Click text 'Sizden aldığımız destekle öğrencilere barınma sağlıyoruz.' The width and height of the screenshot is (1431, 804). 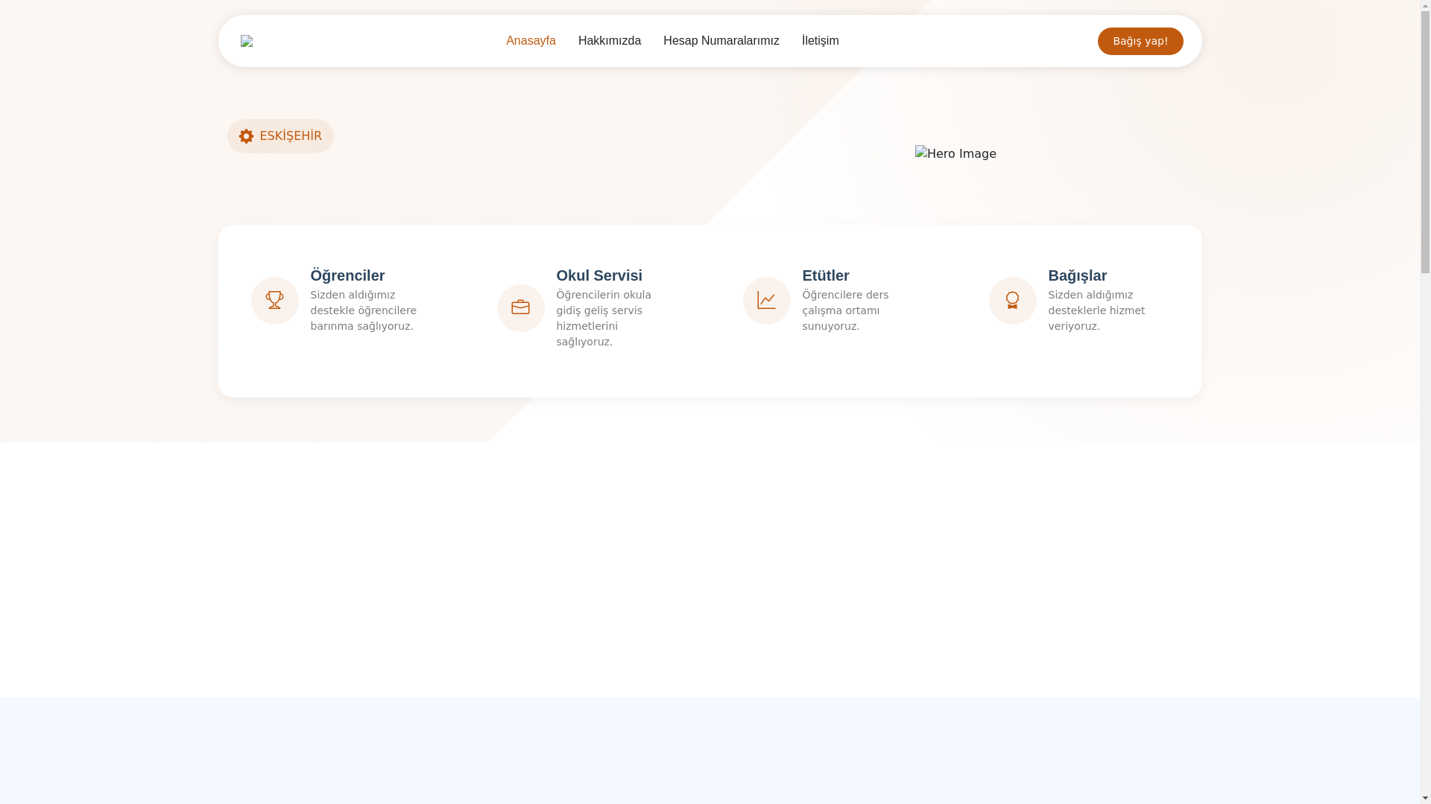click(x=364, y=310)
